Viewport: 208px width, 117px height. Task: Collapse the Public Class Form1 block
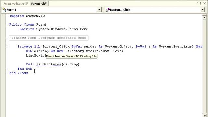click(7, 25)
